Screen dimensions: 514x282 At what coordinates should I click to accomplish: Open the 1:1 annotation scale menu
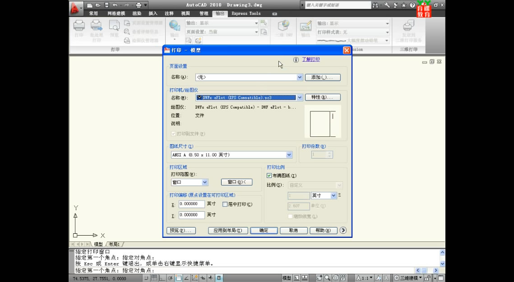(365, 278)
